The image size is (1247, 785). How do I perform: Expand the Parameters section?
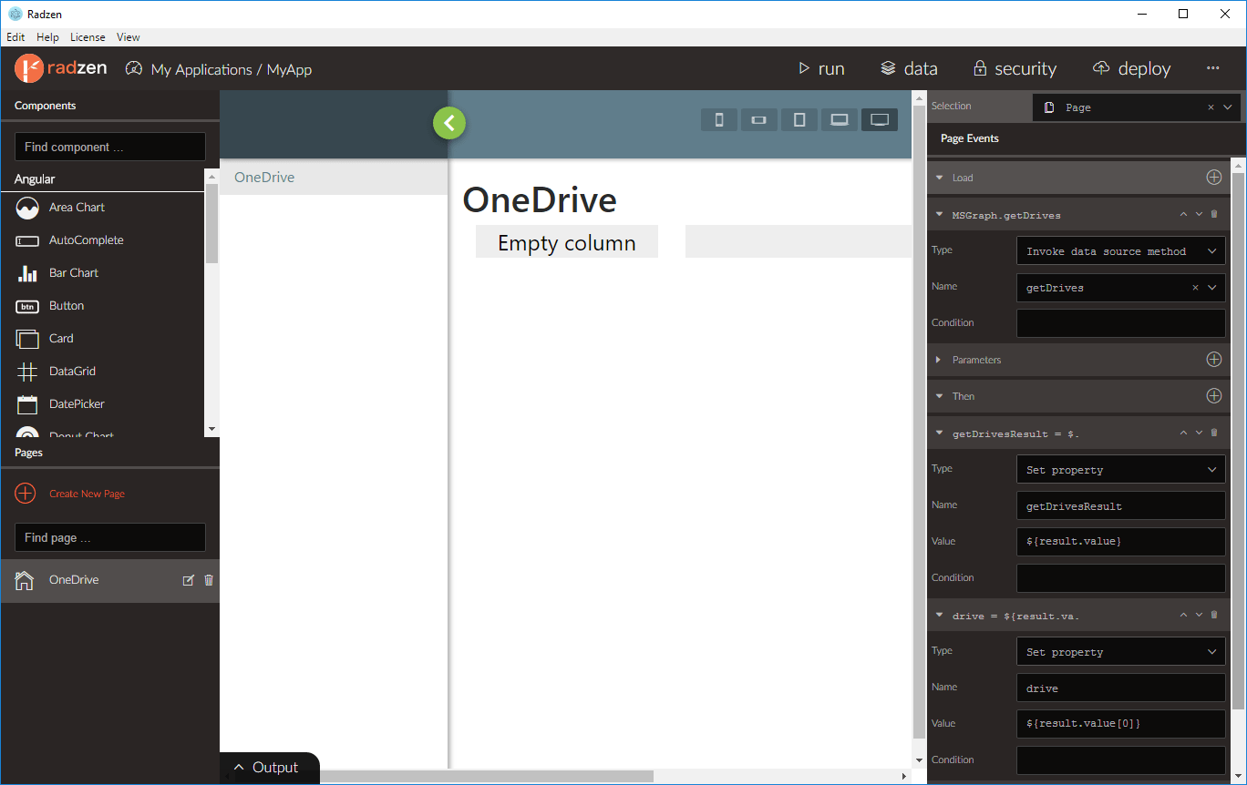[x=939, y=360]
